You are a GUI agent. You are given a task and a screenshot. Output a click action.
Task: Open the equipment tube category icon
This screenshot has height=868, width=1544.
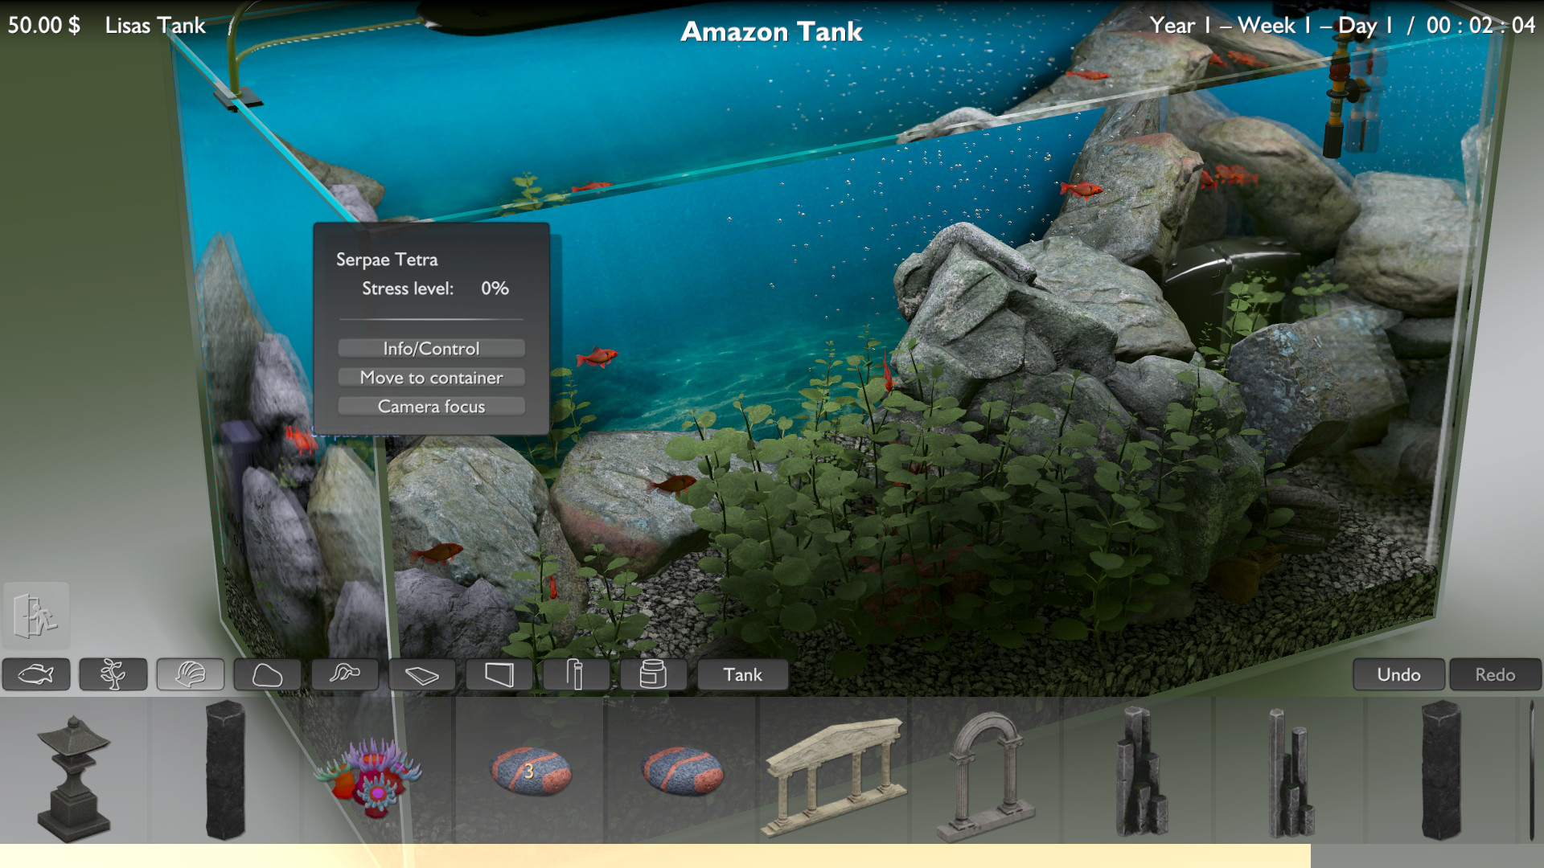(576, 674)
